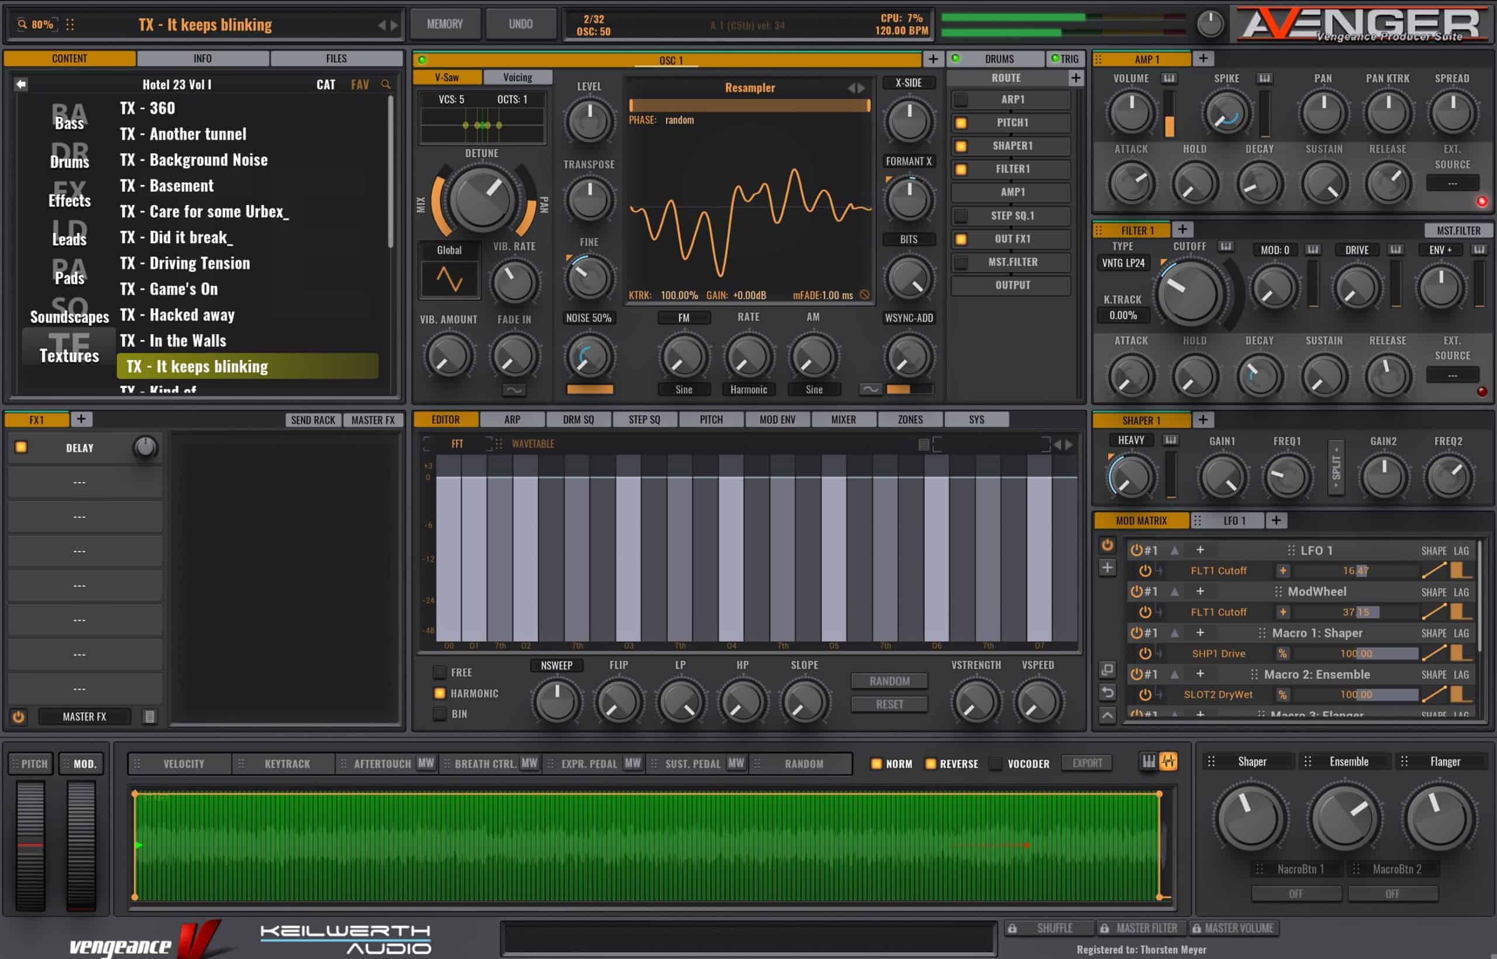Screen dimensions: 1497x959
Task: Open the MOD: 0 filter dropdown
Action: [1275, 250]
